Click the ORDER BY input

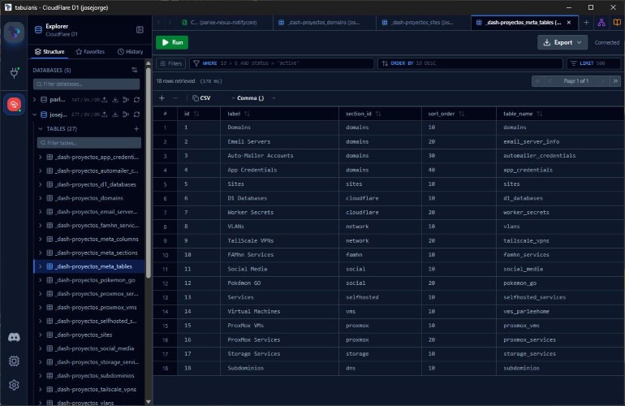[x=470, y=63]
